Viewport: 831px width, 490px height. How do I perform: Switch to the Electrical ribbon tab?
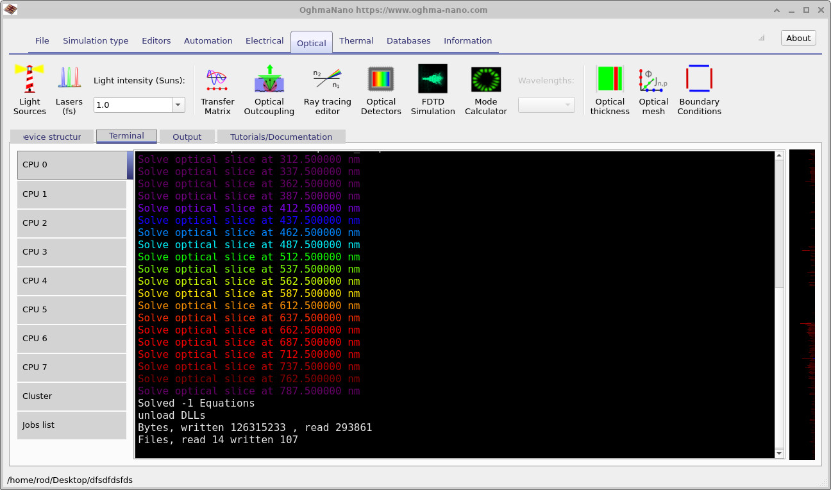pyautogui.click(x=264, y=40)
